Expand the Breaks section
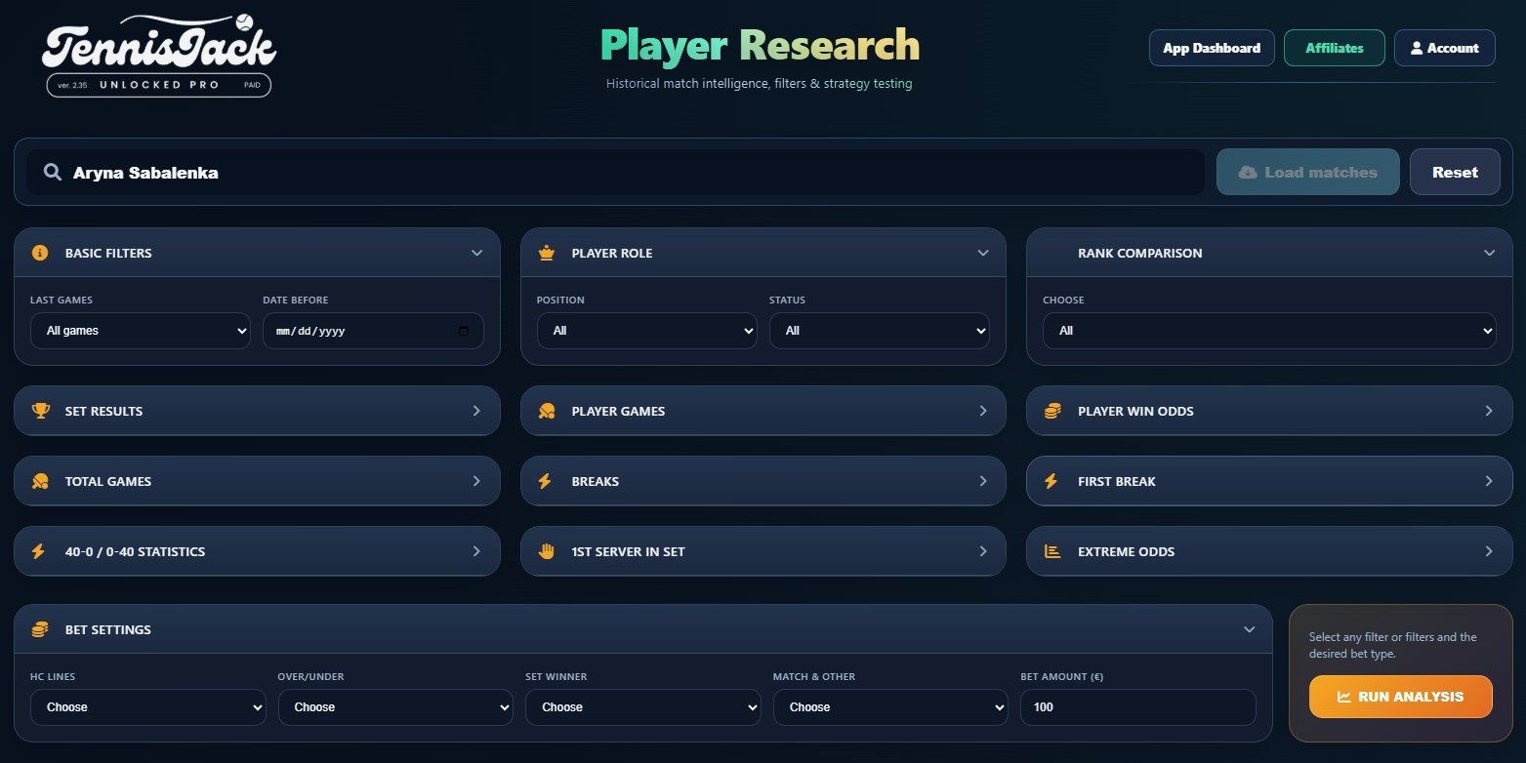The image size is (1526, 763). [763, 481]
